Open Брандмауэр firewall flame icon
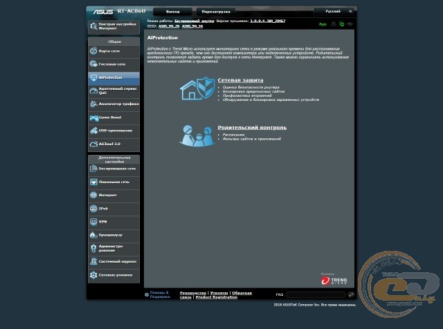 coord(93,235)
